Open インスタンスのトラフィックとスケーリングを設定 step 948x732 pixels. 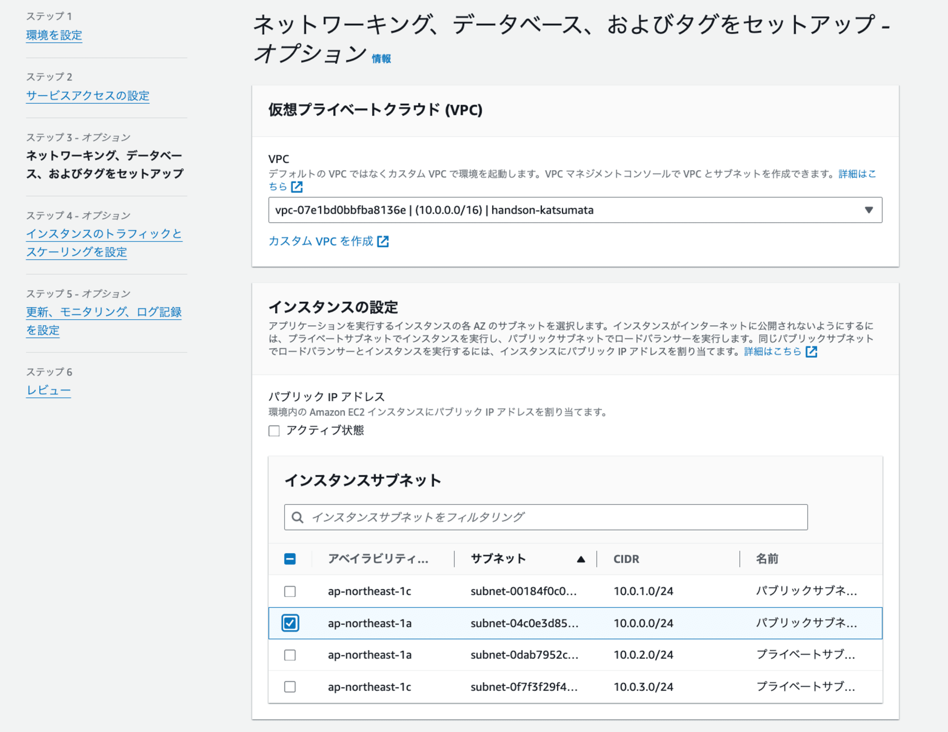[x=104, y=243]
